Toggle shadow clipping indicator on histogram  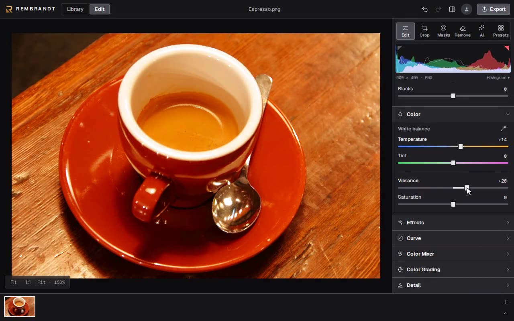pyautogui.click(x=399, y=48)
